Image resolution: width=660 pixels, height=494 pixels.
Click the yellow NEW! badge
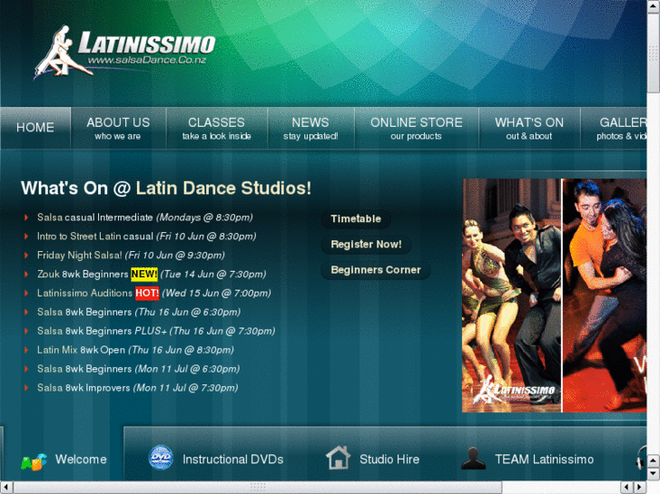click(144, 274)
